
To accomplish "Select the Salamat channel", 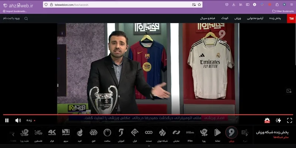I will point(107,135).
